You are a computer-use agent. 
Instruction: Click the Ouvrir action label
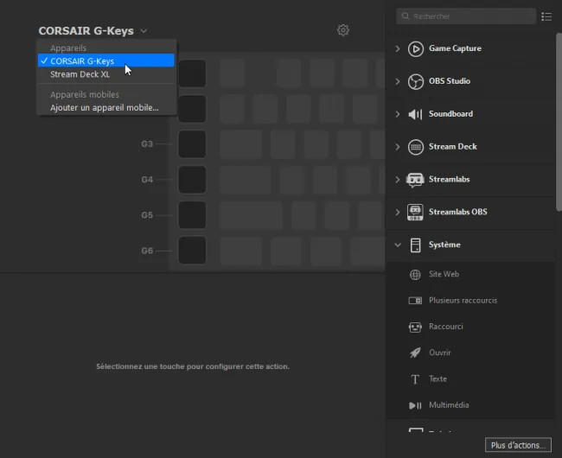(x=440, y=353)
